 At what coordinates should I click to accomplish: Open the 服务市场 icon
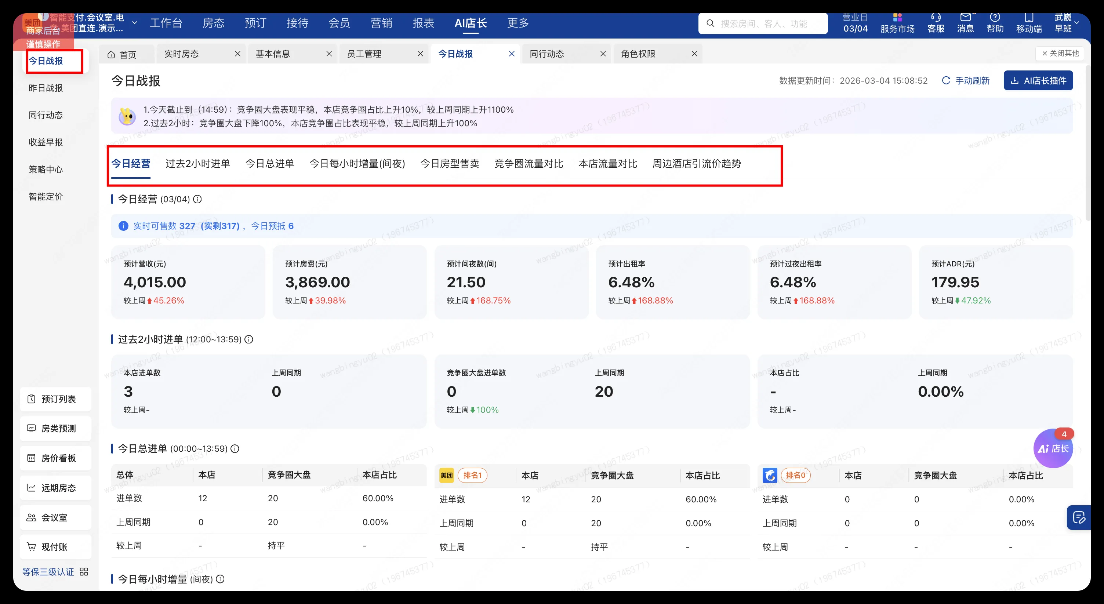[x=897, y=23]
